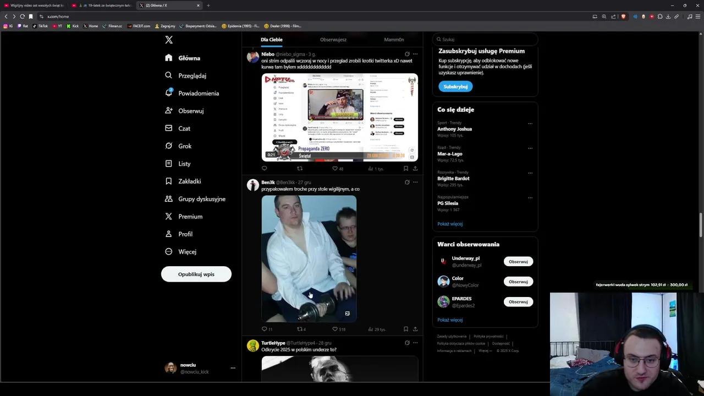Open more options on Ben3k post

tap(415, 182)
